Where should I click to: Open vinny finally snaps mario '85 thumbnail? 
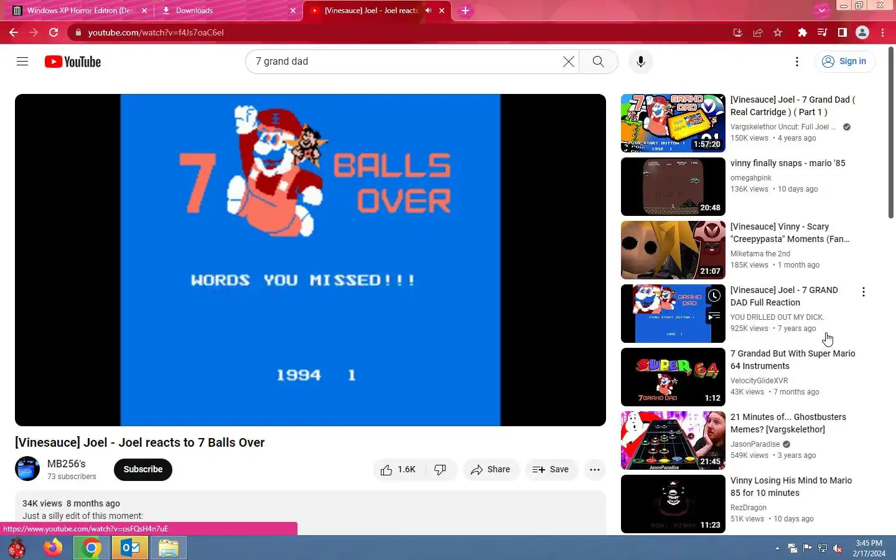673,187
